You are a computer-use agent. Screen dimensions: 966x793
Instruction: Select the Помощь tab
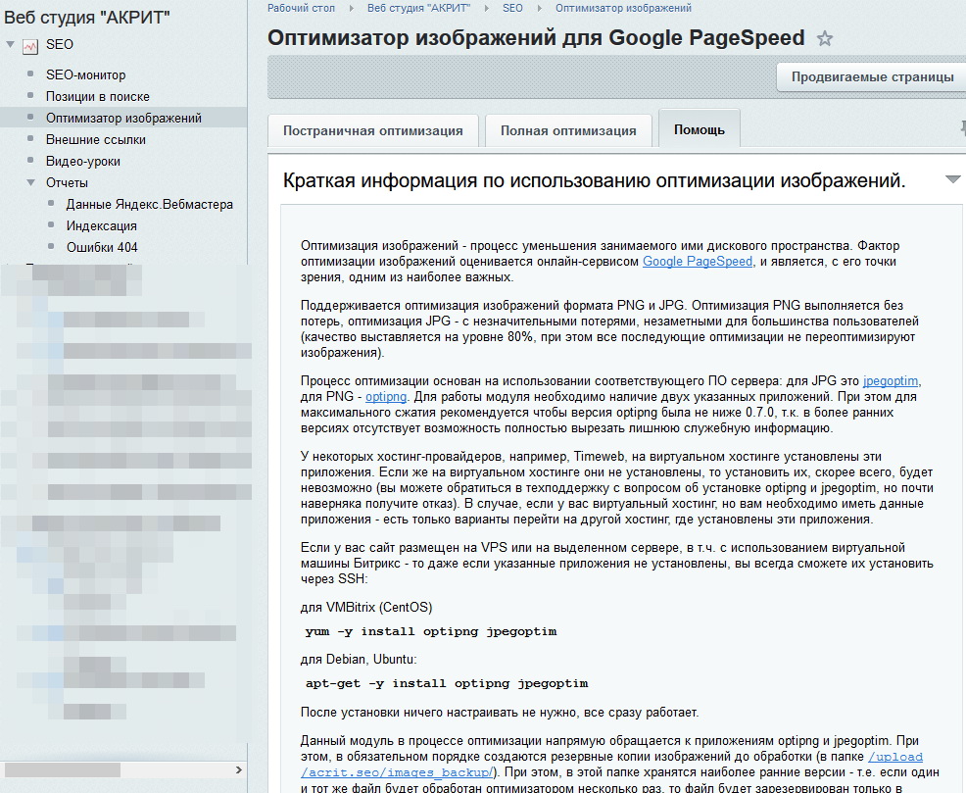(x=699, y=129)
